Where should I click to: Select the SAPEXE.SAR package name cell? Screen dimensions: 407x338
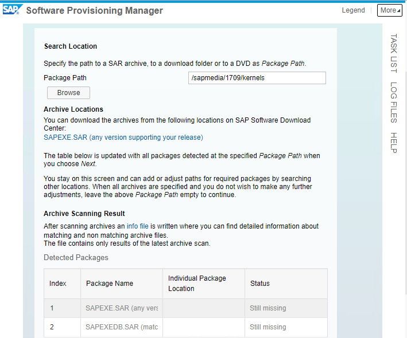pyautogui.click(x=122, y=308)
